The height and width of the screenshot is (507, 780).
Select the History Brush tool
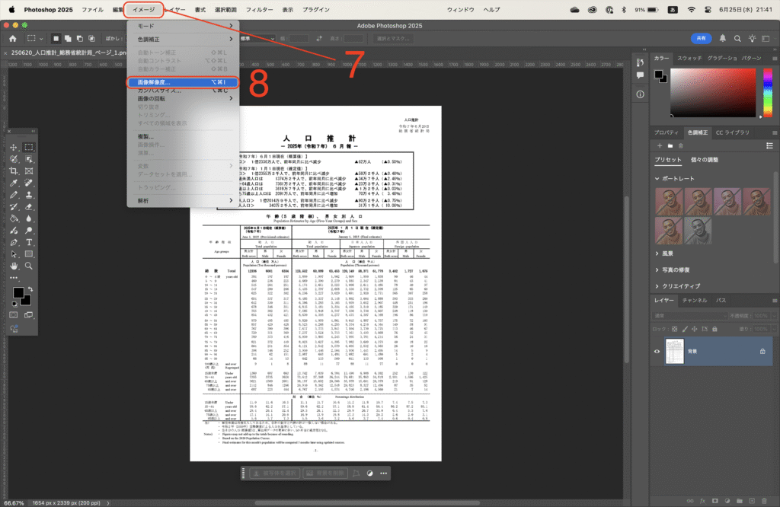tap(14, 207)
